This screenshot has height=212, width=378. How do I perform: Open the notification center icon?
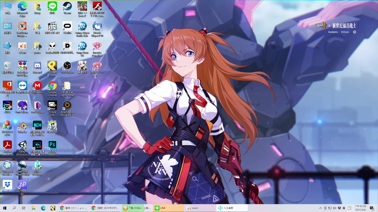[x=372, y=208]
